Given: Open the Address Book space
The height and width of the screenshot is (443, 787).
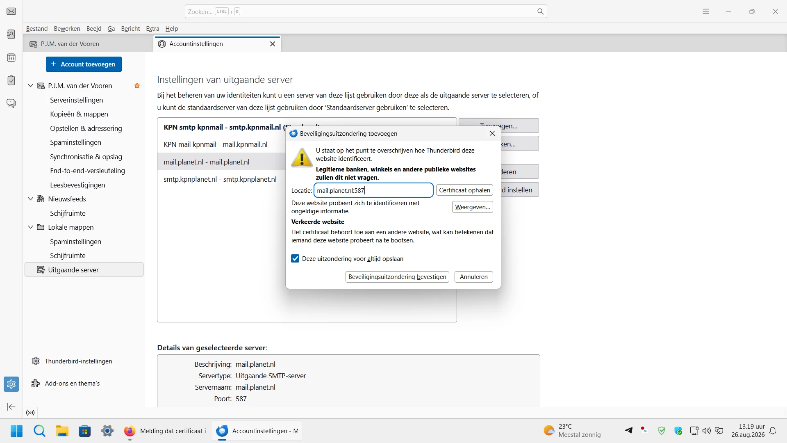Looking at the screenshot, I should [x=11, y=34].
